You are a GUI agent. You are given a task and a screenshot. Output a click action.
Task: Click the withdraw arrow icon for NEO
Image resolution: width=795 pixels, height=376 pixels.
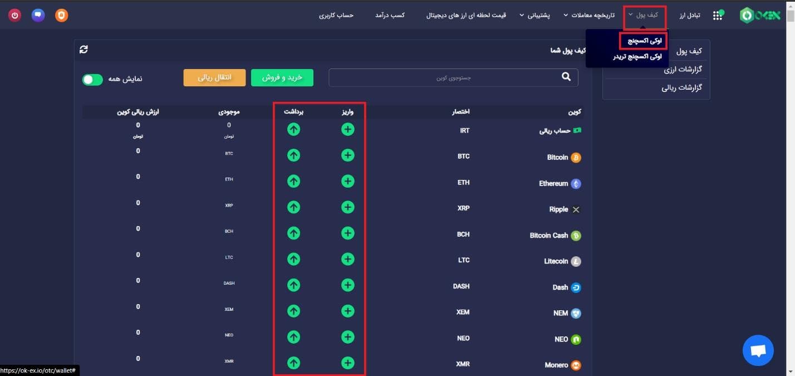click(x=293, y=337)
